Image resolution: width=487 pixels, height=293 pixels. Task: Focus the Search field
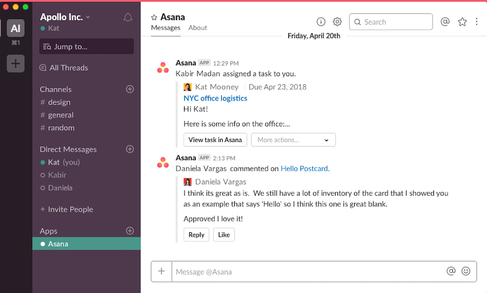point(391,22)
